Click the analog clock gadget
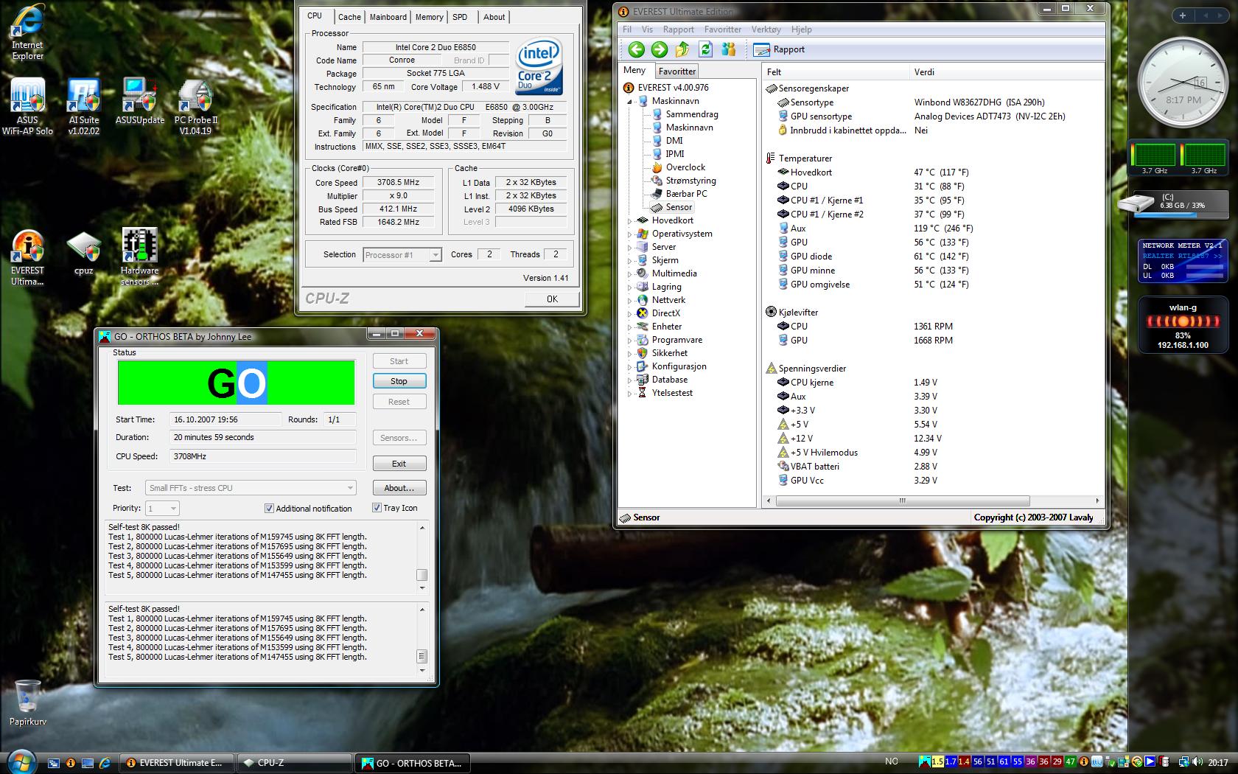 tap(1182, 83)
